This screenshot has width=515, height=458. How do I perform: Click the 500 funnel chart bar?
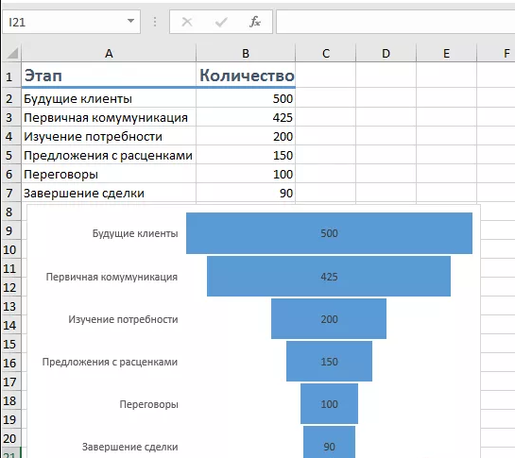point(329,233)
